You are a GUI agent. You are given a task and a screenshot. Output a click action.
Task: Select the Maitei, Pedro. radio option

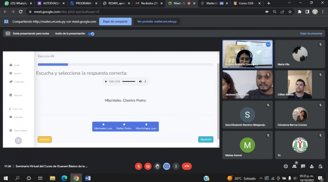click(124, 124)
